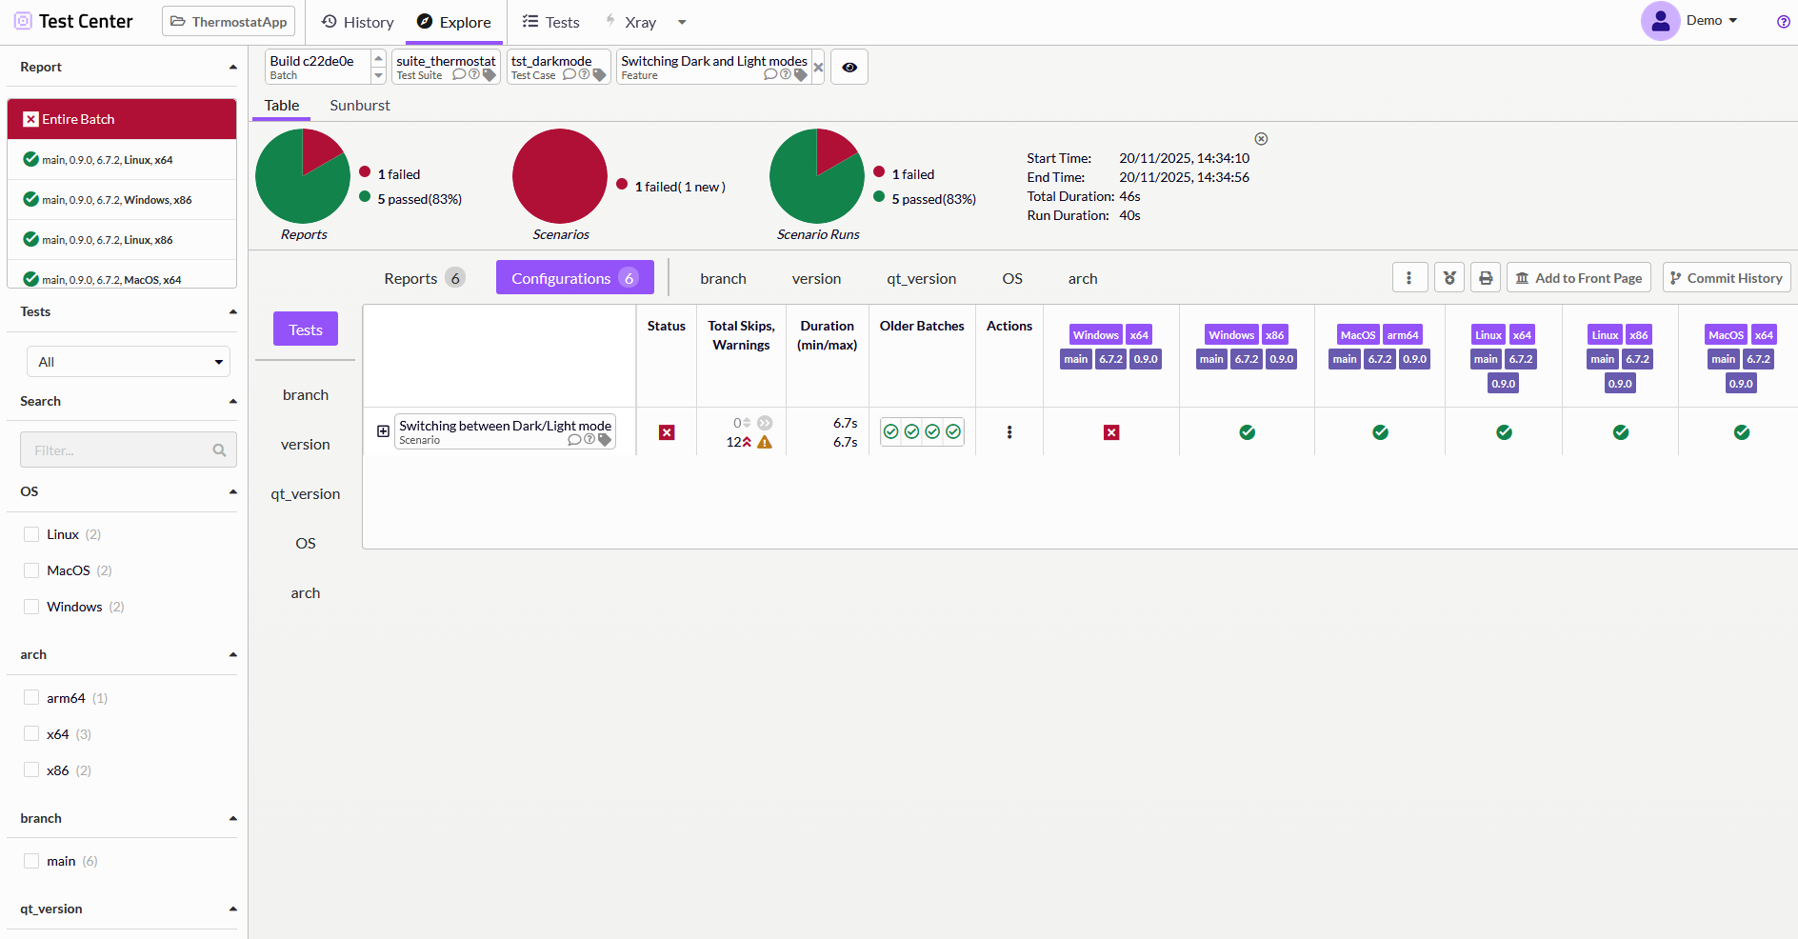Image resolution: width=1798 pixels, height=939 pixels.
Task: Click the print icon button
Action: (x=1486, y=278)
